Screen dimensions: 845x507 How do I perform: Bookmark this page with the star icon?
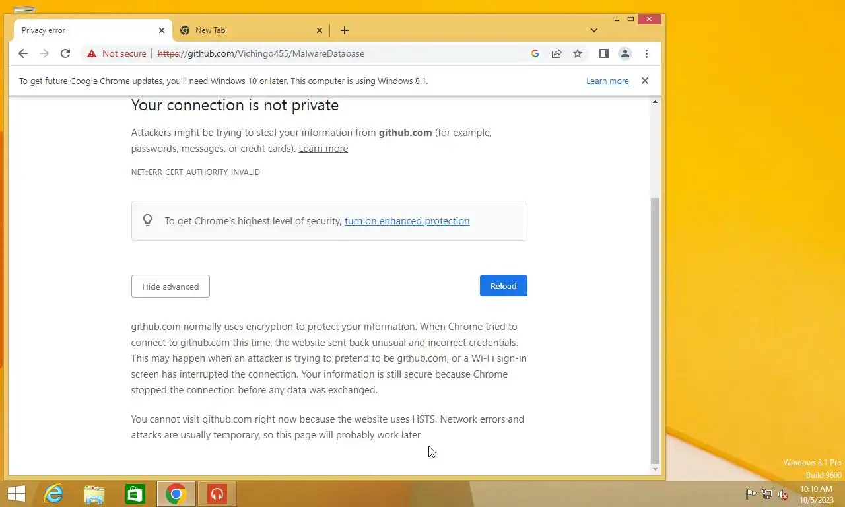(578, 53)
